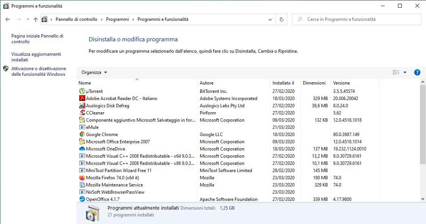Click the vertical scrollbar thumb

coord(423,124)
